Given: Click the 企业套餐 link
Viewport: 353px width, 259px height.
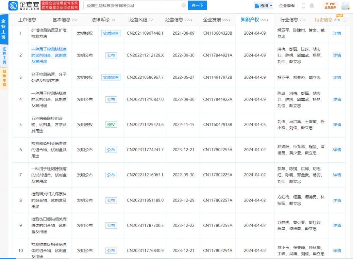Looking at the screenshot, I should click(287, 6).
